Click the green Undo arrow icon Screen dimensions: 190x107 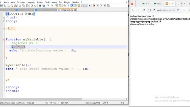point(32,6)
